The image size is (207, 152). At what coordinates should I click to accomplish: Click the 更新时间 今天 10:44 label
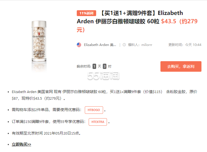click(185, 45)
